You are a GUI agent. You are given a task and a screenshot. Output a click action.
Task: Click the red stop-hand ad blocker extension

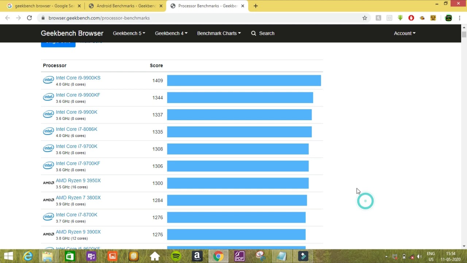[x=411, y=18]
